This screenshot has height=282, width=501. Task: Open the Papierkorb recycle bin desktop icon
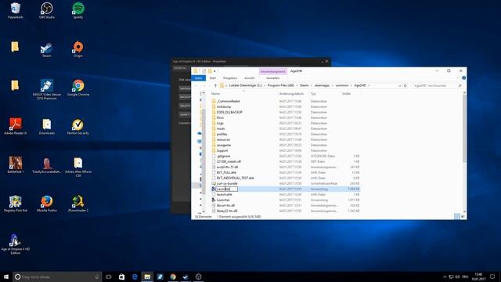click(x=16, y=10)
